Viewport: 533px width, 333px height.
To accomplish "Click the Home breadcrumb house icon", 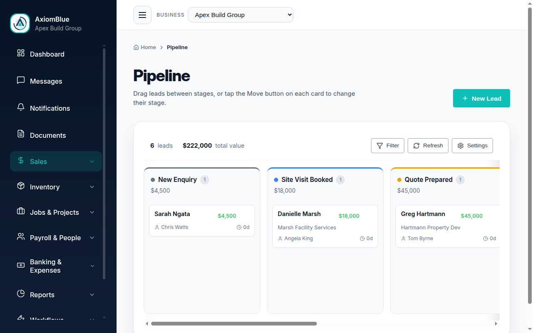I will [136, 47].
